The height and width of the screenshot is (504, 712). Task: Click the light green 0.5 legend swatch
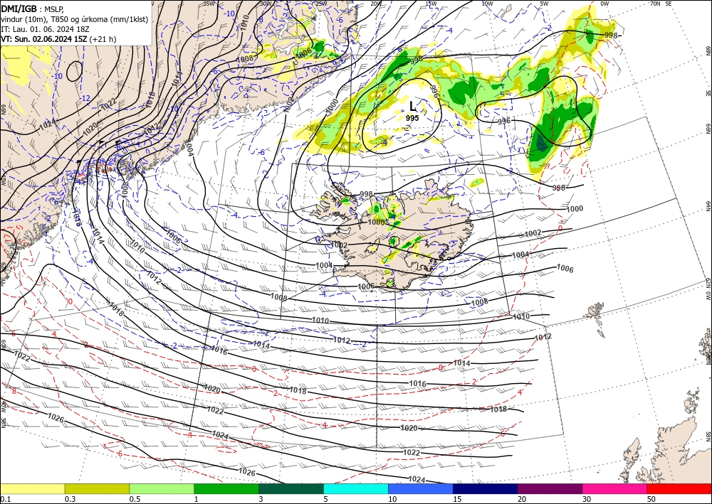(162, 488)
